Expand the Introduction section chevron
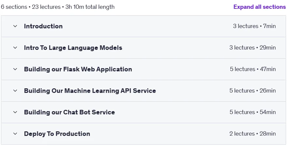Image resolution: width=287 pixels, height=146 pixels. click(x=15, y=26)
